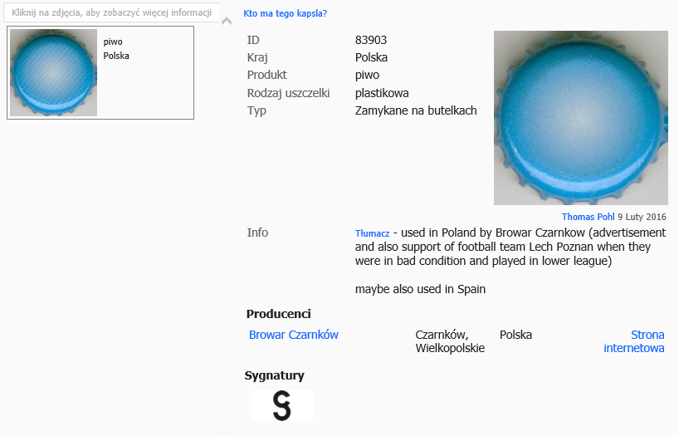Click the Producenci section heading
The width and height of the screenshot is (679, 436).
[279, 314]
